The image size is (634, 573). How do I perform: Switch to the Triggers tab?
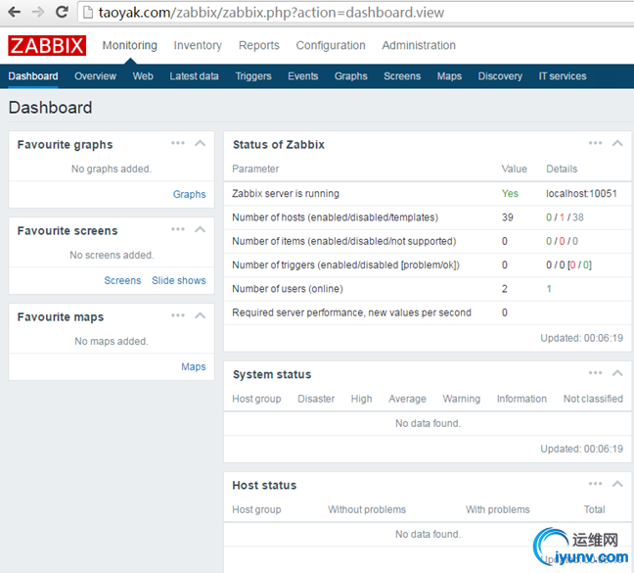coord(253,76)
